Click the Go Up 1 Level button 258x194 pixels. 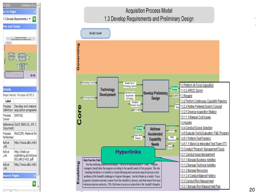(x=95, y=33)
